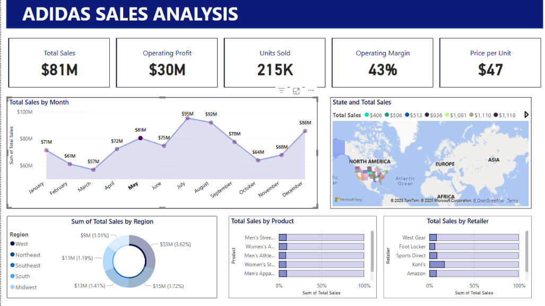This screenshot has width=545, height=306.
Task: Select the September data point at $78M
Action: pyautogui.click(x=235, y=142)
